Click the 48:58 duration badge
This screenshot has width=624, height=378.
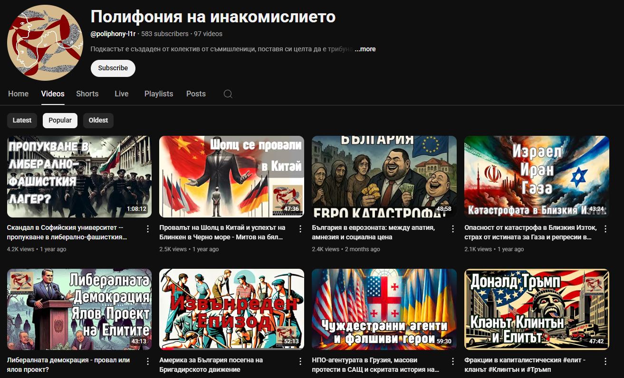click(444, 209)
